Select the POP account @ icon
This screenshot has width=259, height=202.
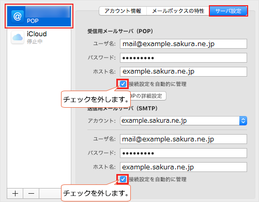point(18,17)
